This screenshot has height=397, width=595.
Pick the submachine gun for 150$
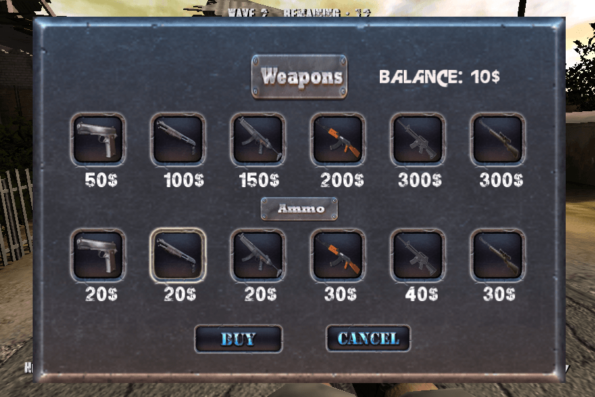(x=258, y=139)
